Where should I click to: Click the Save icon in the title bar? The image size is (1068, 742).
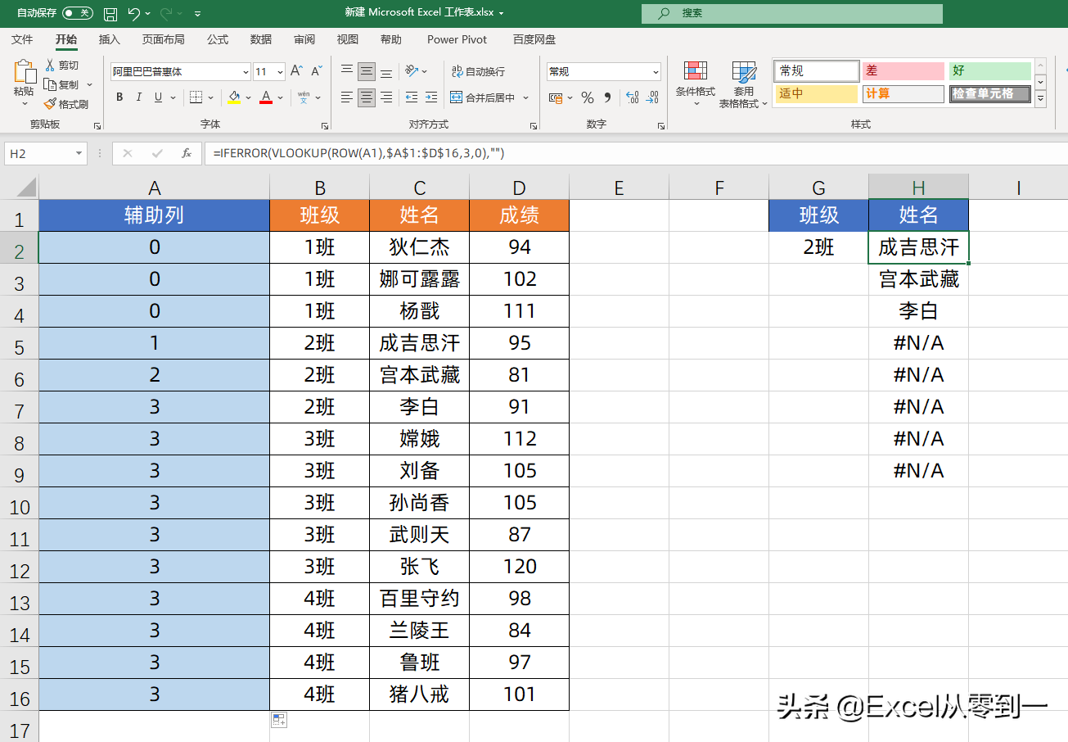[x=110, y=14]
